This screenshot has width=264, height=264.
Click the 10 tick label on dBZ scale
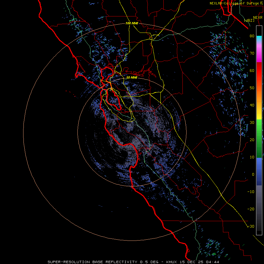252,157
